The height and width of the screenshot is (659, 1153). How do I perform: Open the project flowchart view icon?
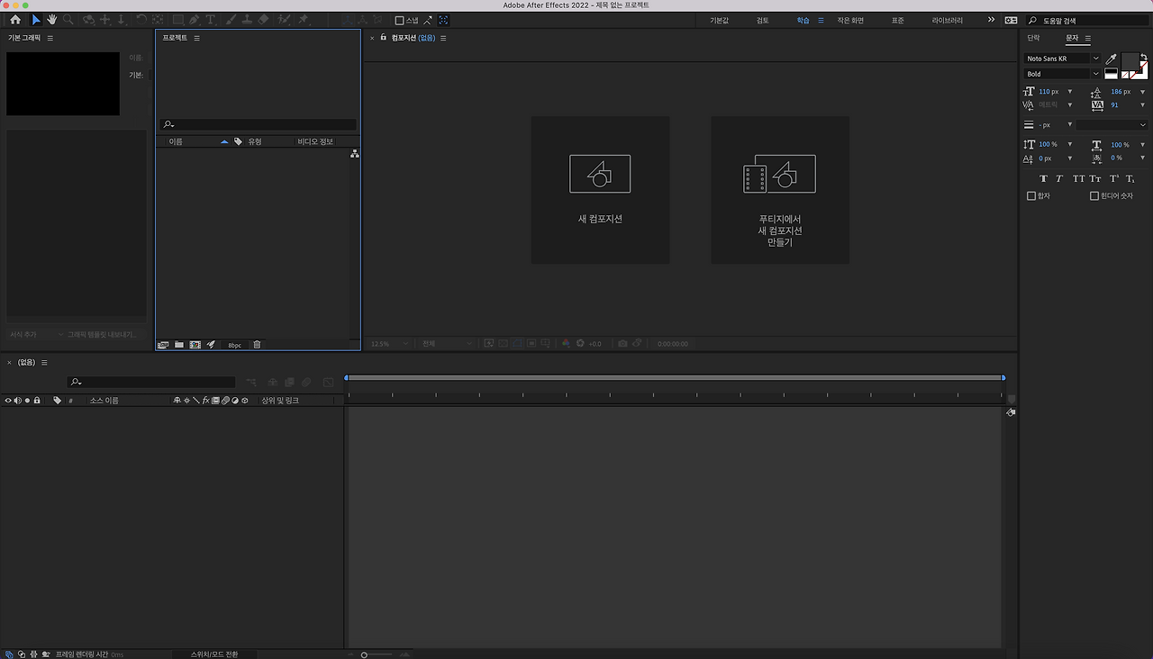click(x=355, y=155)
